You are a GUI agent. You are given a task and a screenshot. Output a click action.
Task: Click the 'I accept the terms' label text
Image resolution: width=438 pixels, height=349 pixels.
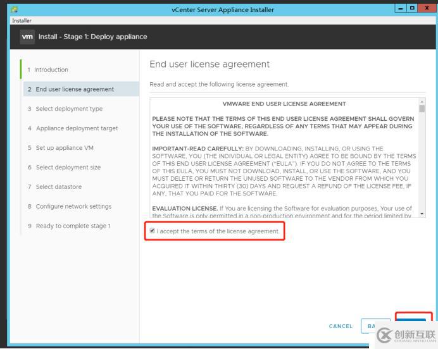click(218, 231)
